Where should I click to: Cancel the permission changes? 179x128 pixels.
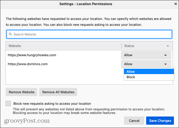[x=134, y=121]
